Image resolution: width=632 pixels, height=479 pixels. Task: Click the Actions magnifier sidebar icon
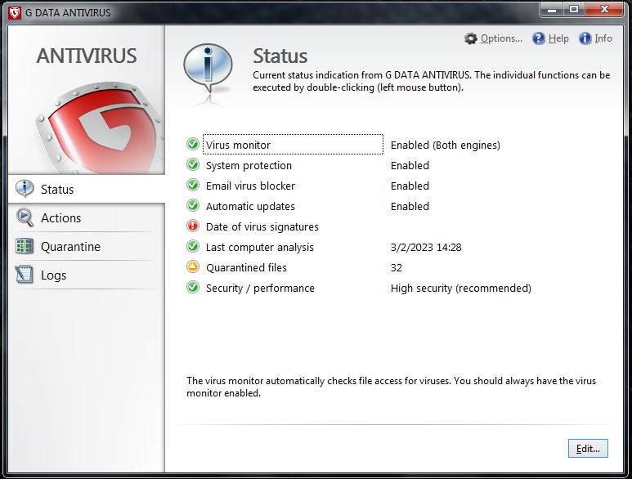(x=25, y=217)
